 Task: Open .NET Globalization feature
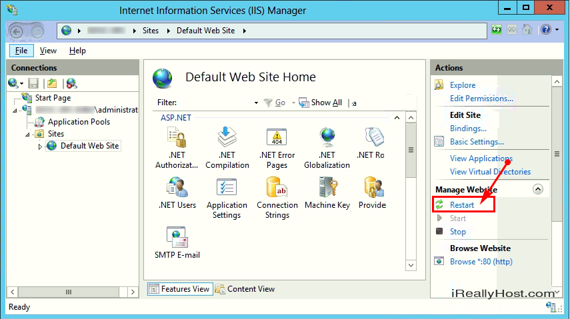(x=327, y=149)
